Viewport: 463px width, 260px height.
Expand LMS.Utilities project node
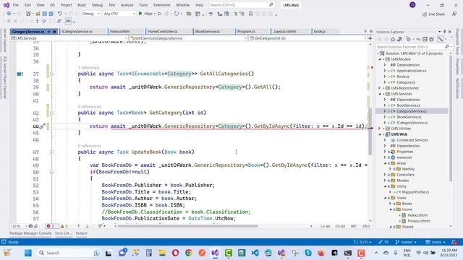pos(380,129)
